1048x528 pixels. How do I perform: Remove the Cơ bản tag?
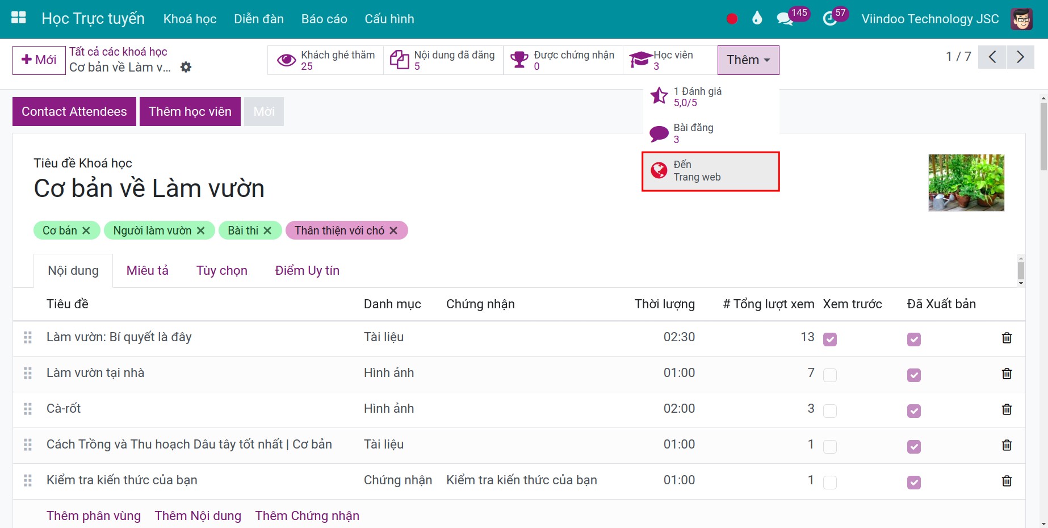point(86,231)
